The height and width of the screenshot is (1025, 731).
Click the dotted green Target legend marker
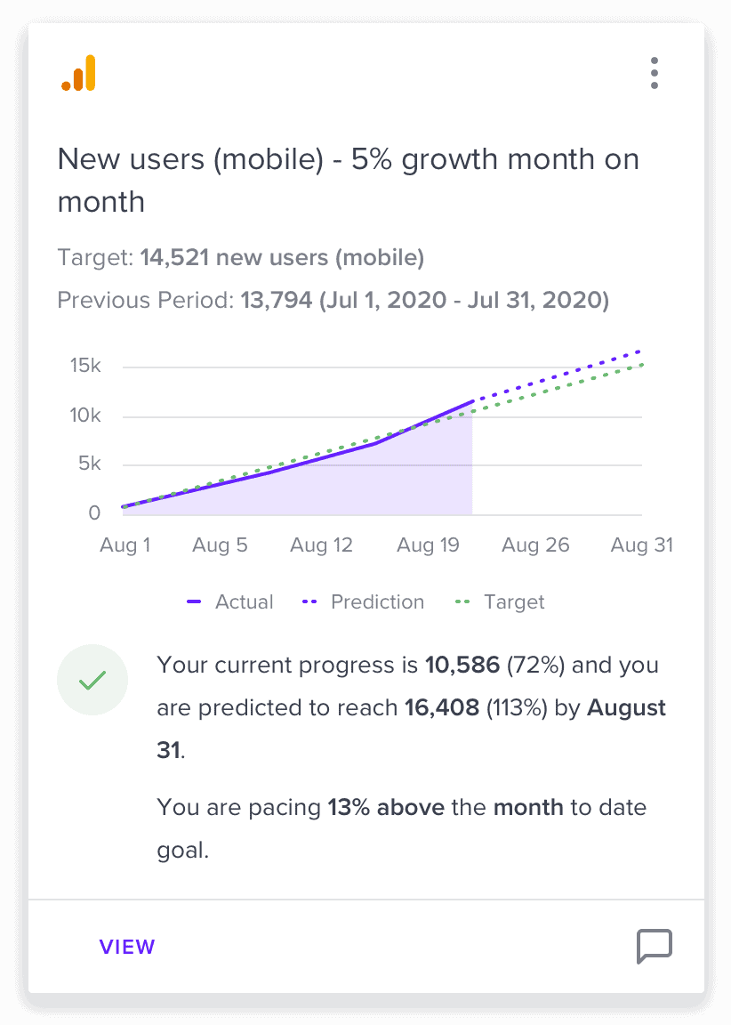click(462, 601)
